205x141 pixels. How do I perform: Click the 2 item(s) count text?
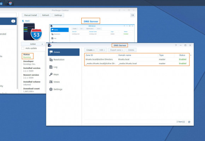[x=181, y=122]
